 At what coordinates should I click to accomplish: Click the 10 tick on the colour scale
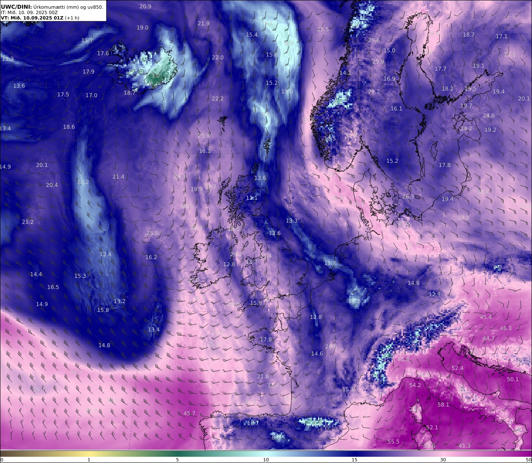coord(266,459)
